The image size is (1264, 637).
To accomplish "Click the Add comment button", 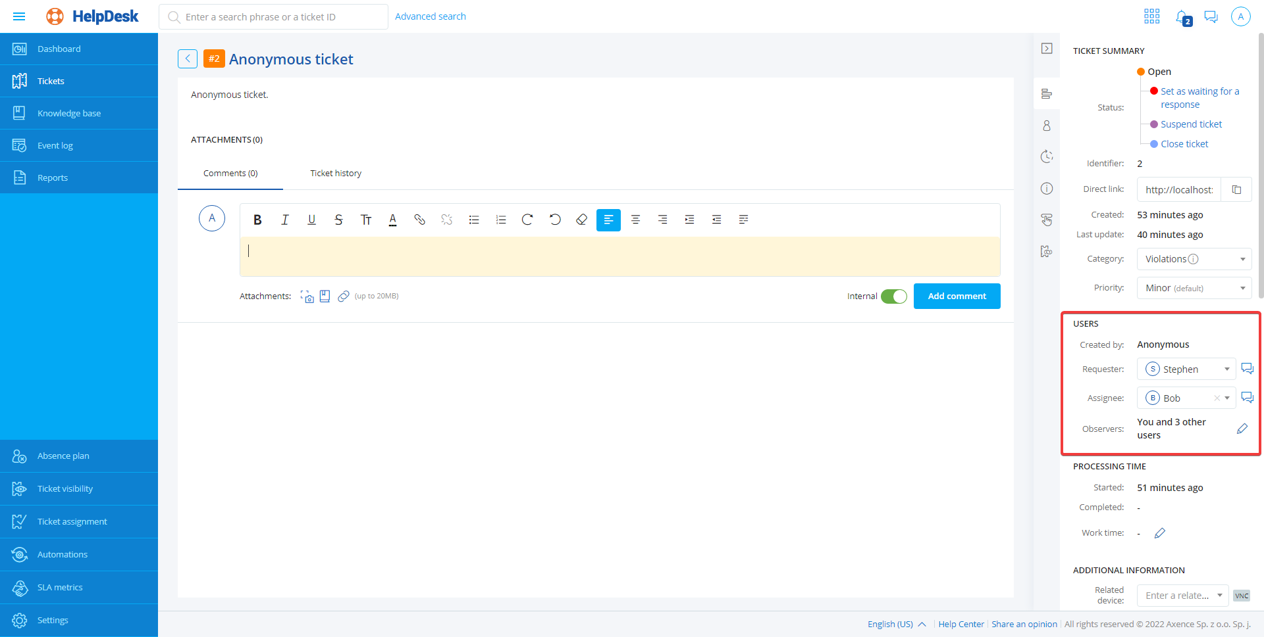I will point(957,296).
